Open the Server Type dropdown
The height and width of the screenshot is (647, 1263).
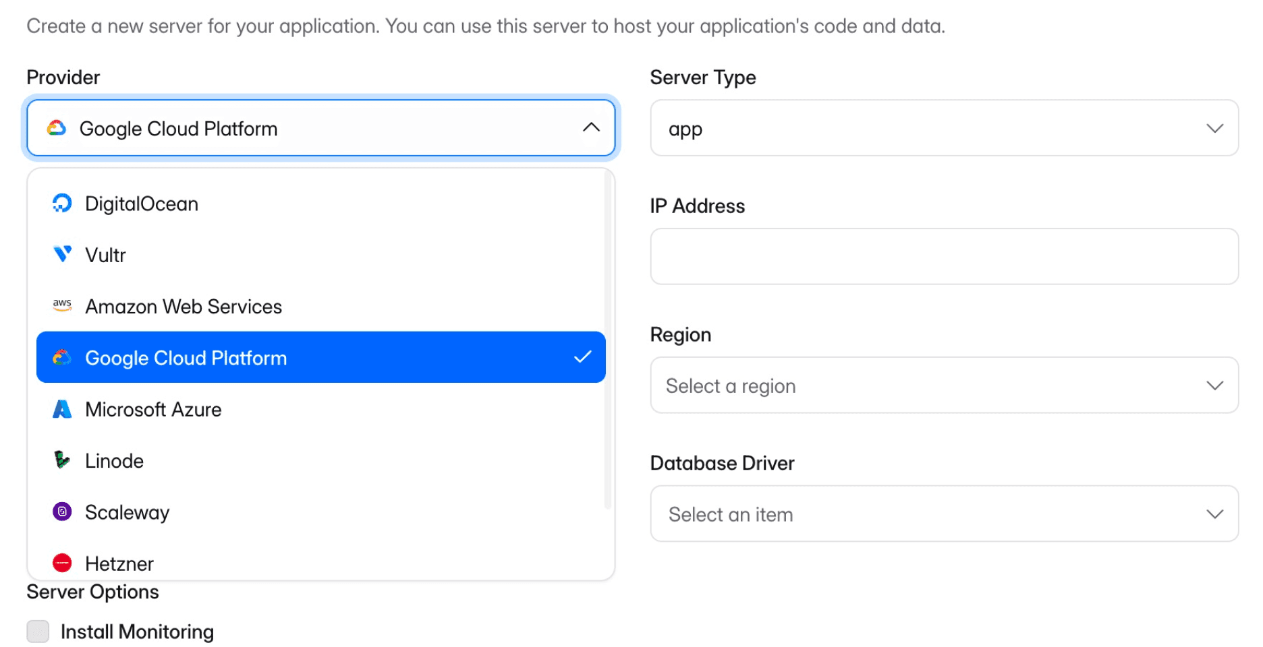pyautogui.click(x=943, y=128)
